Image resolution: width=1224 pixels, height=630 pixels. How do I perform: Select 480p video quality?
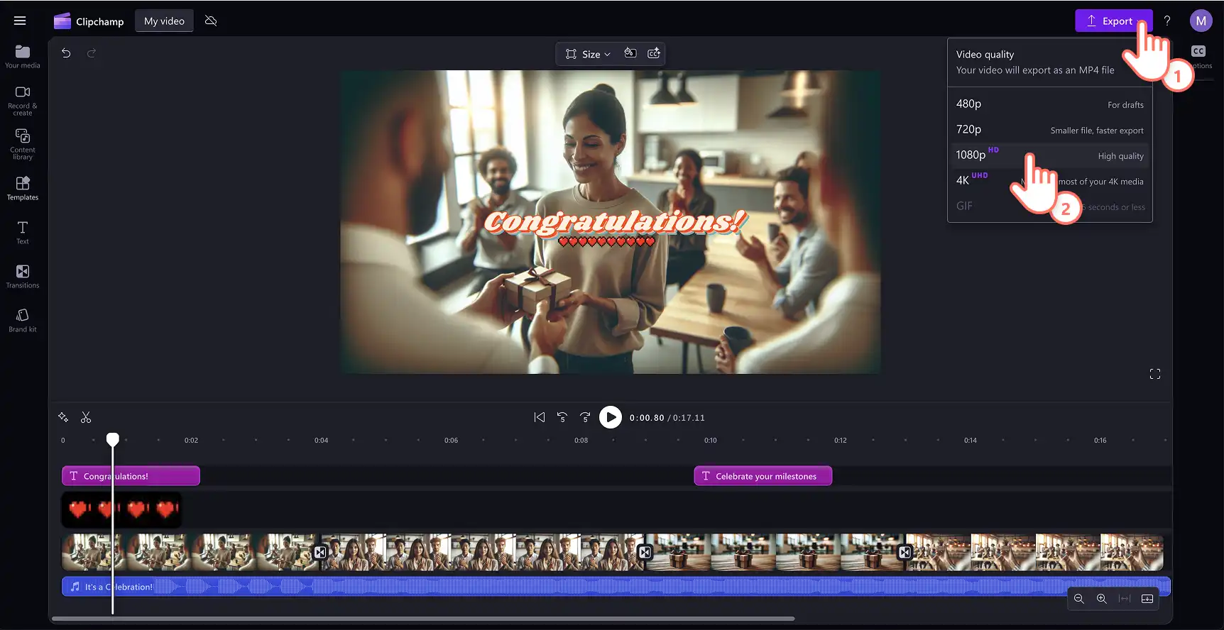pos(1049,104)
